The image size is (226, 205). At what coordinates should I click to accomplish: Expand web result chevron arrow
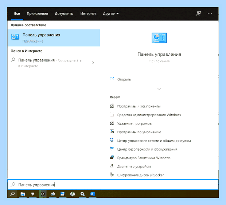point(93,63)
